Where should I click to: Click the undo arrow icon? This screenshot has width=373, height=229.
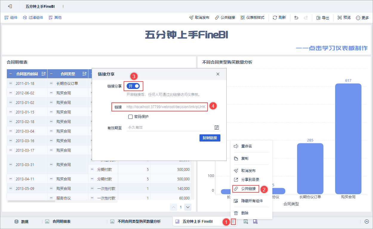pos(296,18)
